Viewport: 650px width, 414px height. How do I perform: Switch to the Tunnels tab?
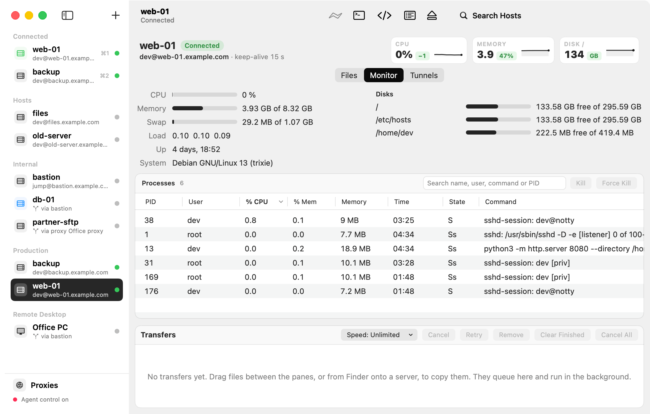[x=424, y=75]
